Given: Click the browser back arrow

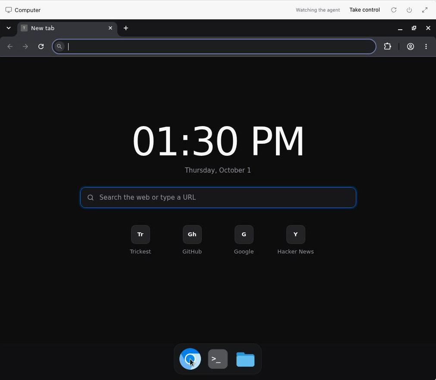Looking at the screenshot, I should (10, 46).
